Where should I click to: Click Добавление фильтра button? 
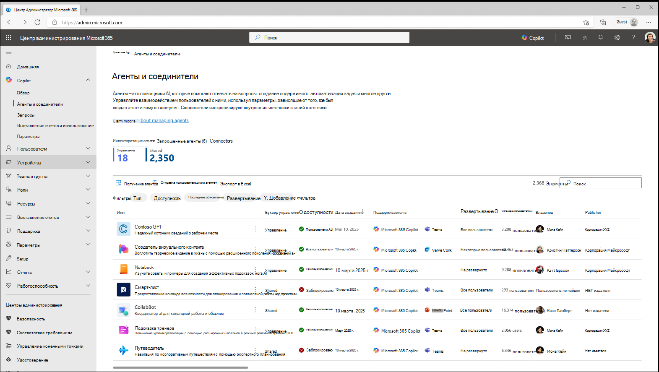[x=289, y=198]
